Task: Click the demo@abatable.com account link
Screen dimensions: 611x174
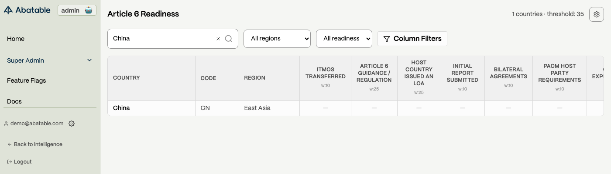Action: [37, 124]
